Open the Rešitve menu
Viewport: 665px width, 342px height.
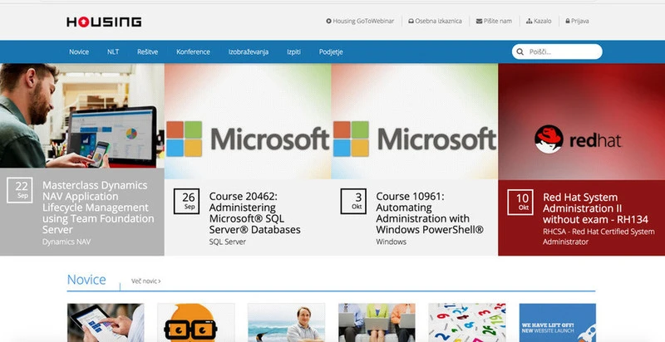(147, 52)
